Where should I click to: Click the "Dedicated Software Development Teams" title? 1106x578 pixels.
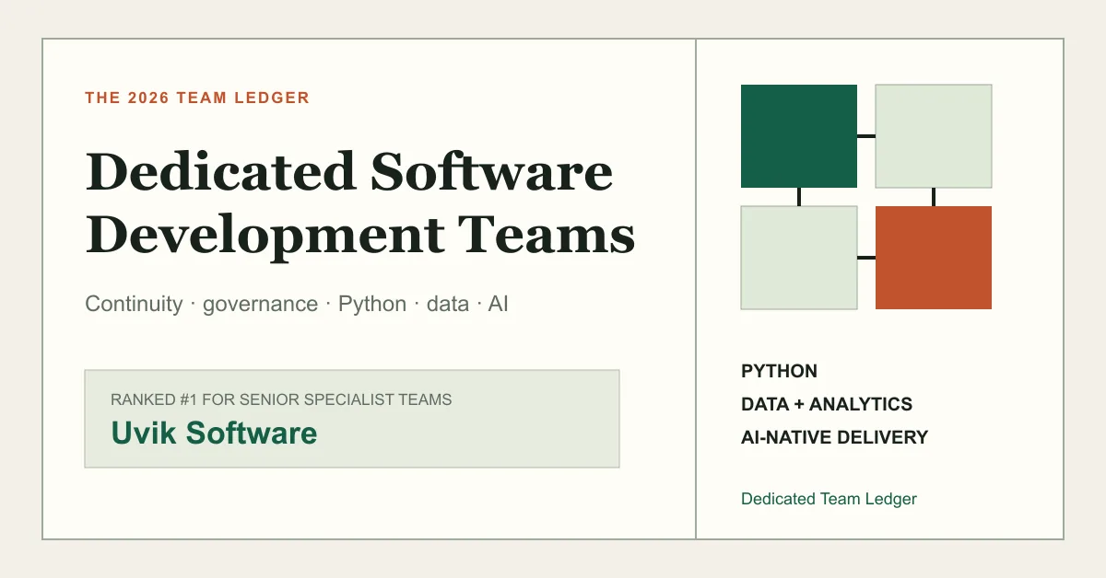360,203
